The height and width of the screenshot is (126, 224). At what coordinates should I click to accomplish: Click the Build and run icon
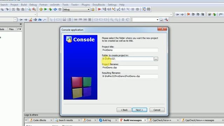click(50, 9)
